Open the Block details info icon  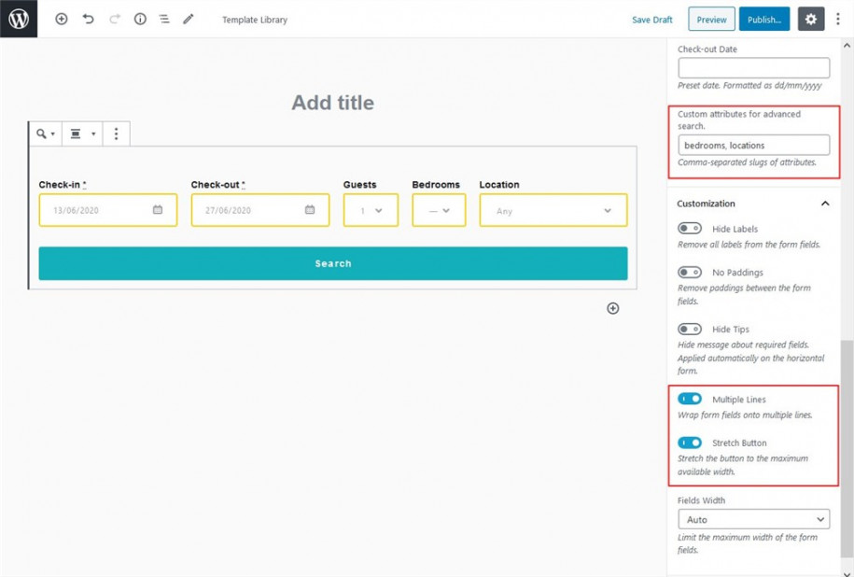[x=140, y=19]
